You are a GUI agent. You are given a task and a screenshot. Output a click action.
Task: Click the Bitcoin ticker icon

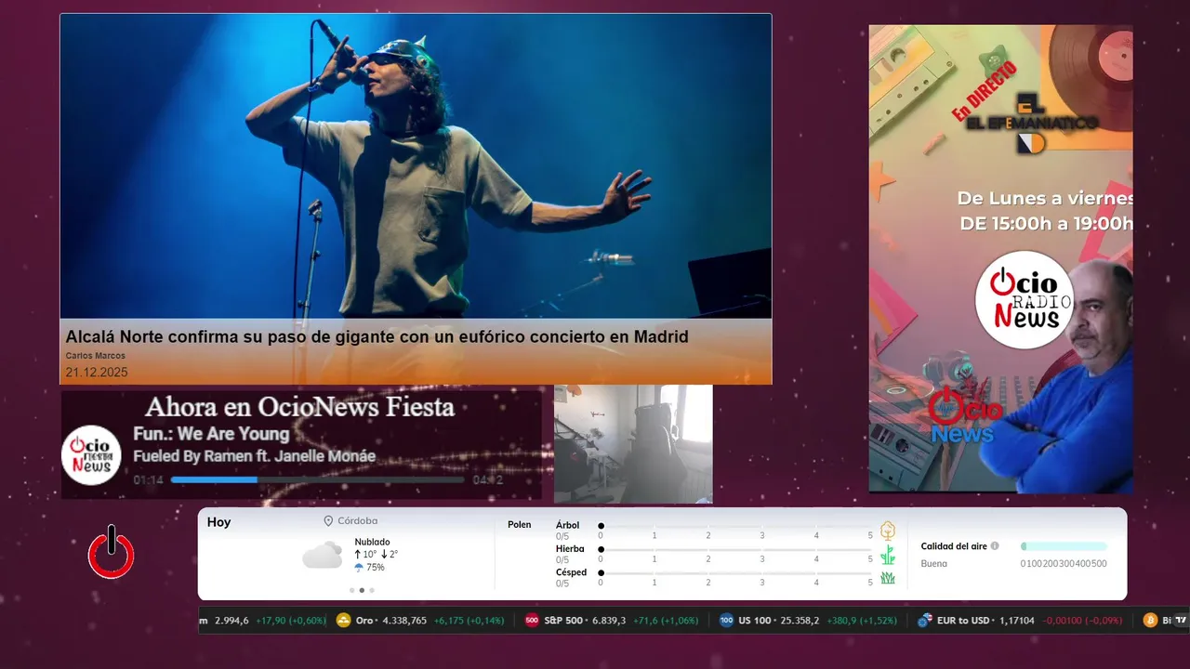point(1150,620)
